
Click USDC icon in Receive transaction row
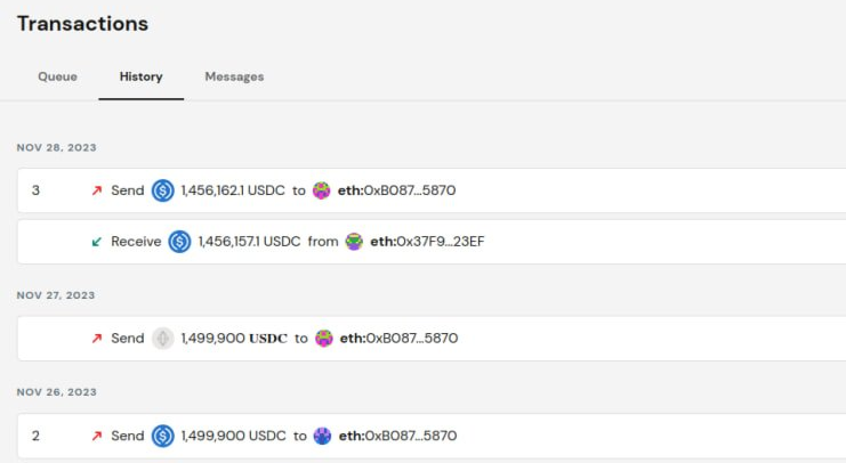click(180, 242)
